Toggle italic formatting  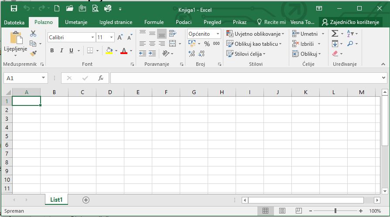pos(62,51)
